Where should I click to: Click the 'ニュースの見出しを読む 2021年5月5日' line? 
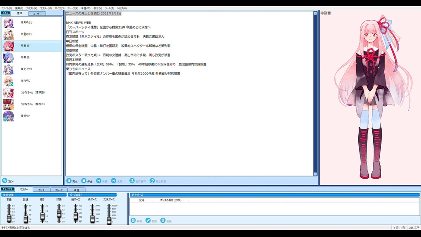tap(94, 14)
